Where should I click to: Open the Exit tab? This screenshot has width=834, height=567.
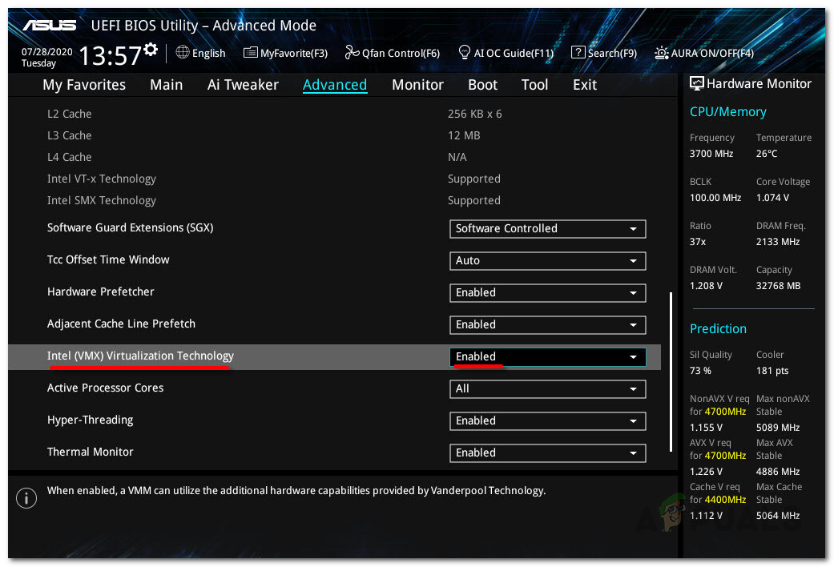click(585, 85)
